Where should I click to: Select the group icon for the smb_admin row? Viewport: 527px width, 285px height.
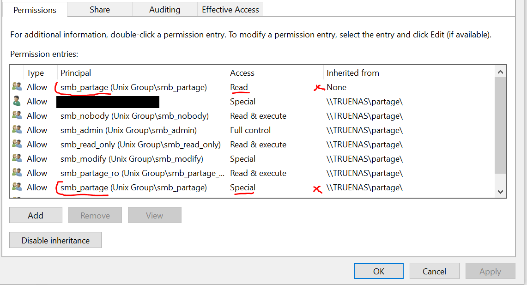[x=17, y=130]
